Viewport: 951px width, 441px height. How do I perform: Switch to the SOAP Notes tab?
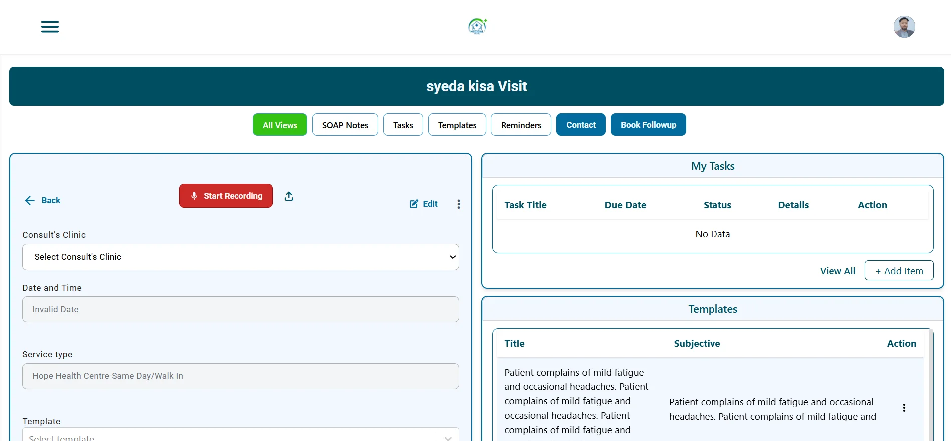[345, 125]
